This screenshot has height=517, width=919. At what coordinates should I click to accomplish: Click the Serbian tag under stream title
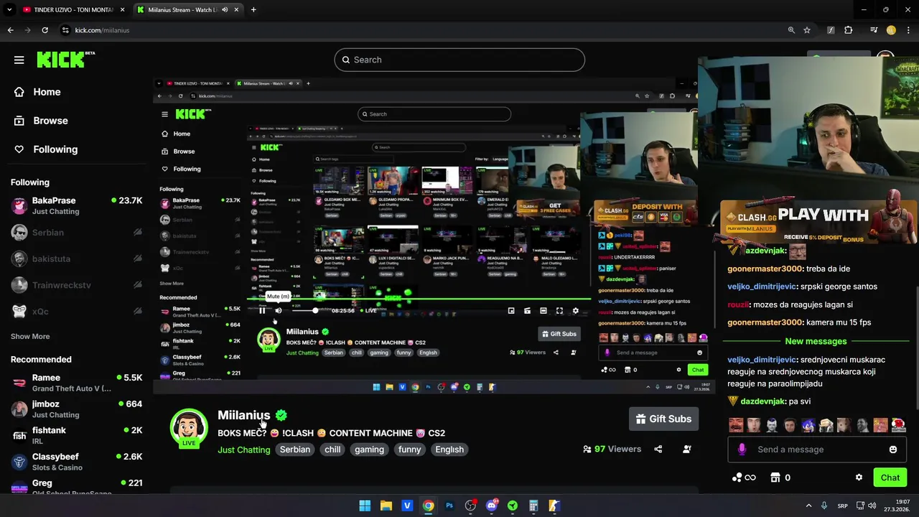[x=295, y=450]
